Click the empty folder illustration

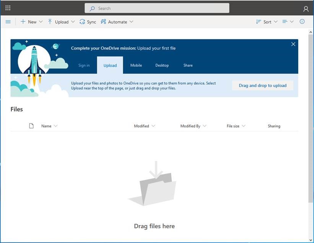(152, 183)
